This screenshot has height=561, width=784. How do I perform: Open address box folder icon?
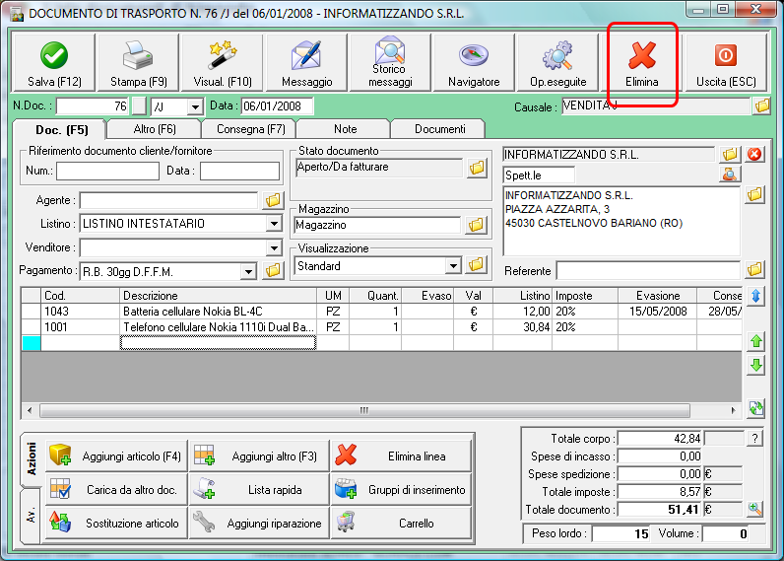click(755, 194)
